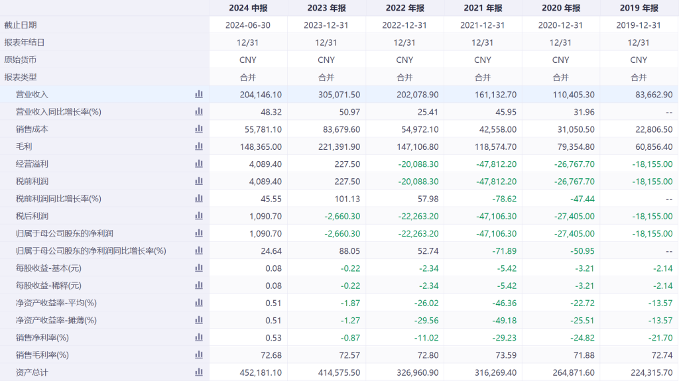Open chart for 净资产收益率-平均(%)
The height and width of the screenshot is (381, 679).
coord(198,303)
